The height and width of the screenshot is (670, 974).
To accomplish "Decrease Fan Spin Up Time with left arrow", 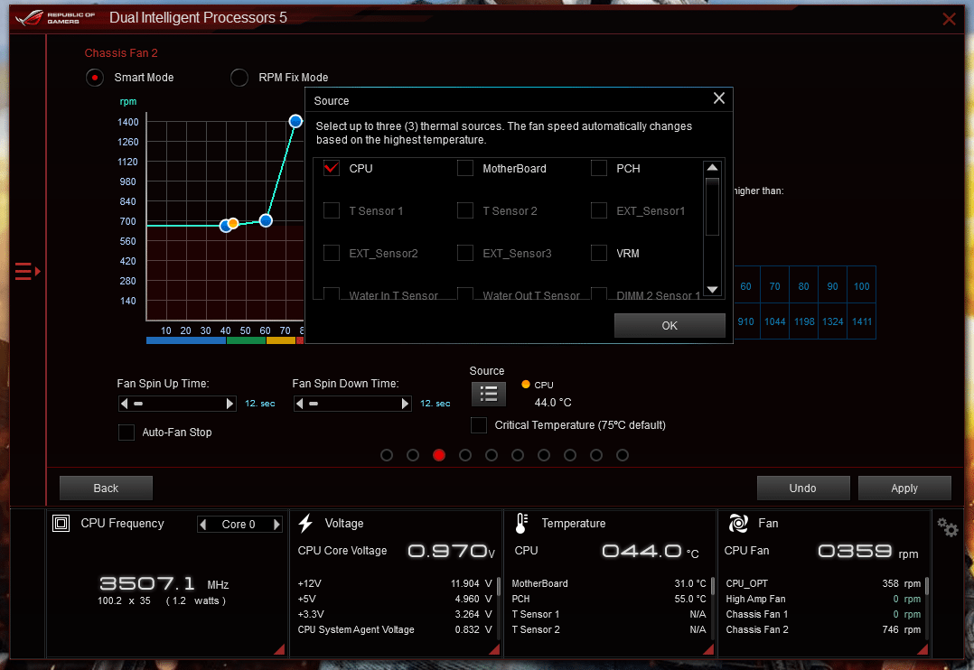I will coord(125,404).
